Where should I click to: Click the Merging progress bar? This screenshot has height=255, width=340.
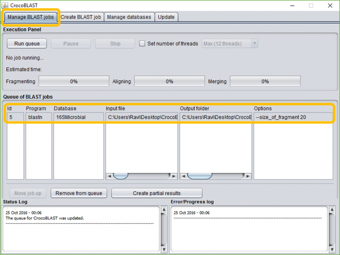(265, 81)
